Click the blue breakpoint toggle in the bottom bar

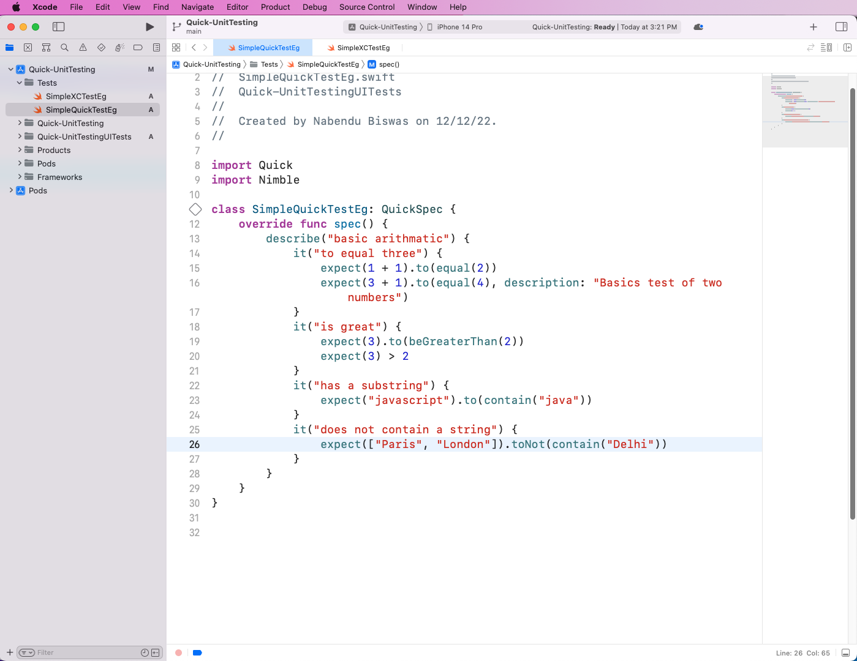(197, 653)
